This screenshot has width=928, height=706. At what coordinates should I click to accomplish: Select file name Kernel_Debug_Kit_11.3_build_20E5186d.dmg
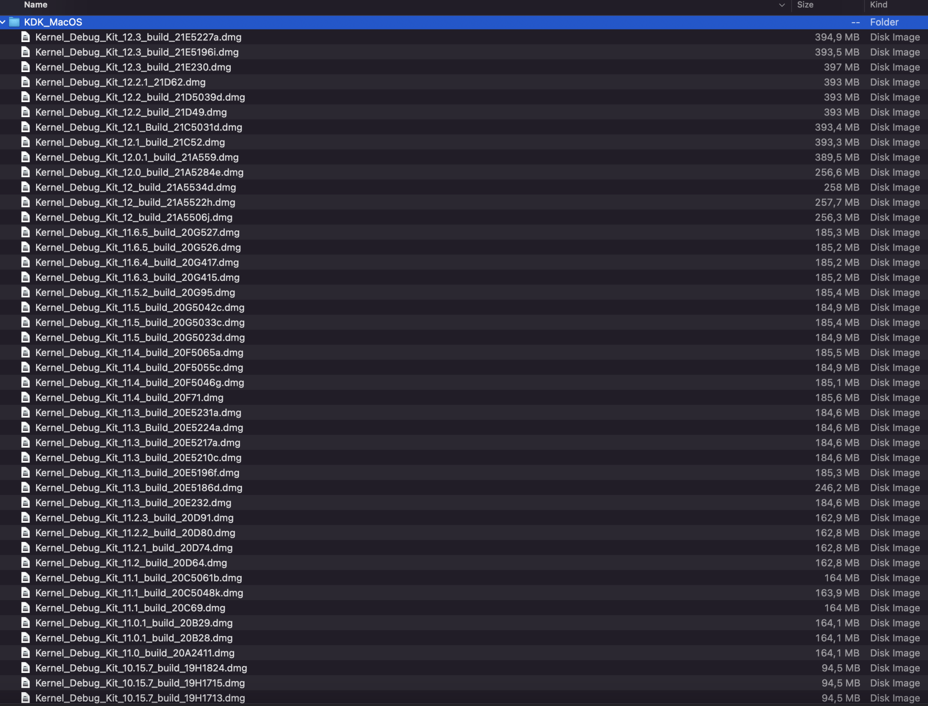point(139,488)
